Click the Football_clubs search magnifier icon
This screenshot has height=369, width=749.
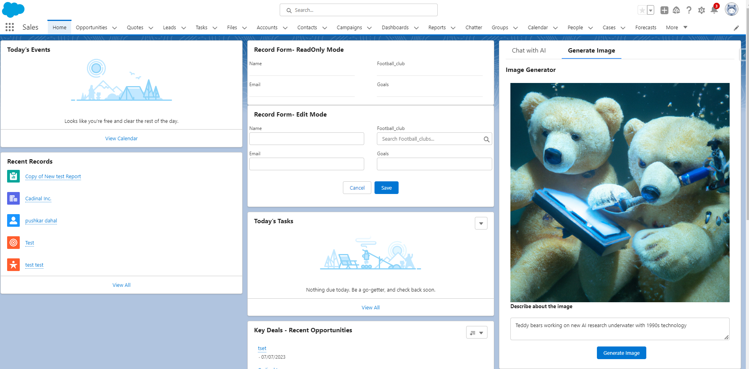(x=487, y=139)
